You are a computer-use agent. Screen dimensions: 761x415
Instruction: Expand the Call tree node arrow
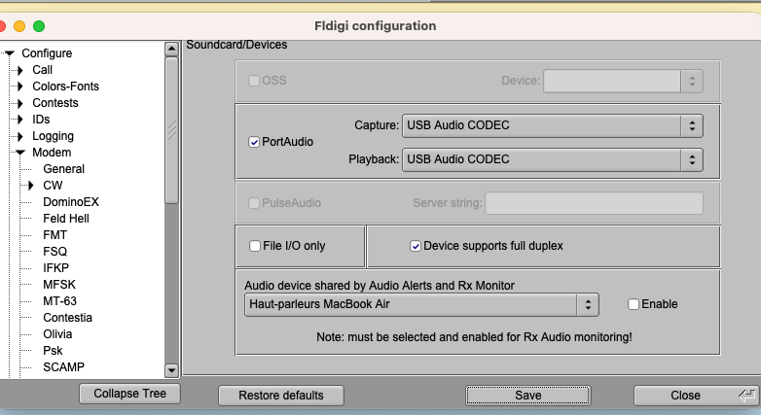[x=19, y=70]
